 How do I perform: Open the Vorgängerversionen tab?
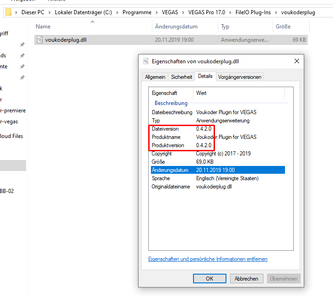click(x=240, y=77)
